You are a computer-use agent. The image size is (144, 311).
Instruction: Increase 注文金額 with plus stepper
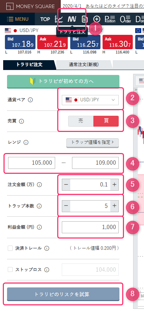[114, 185]
